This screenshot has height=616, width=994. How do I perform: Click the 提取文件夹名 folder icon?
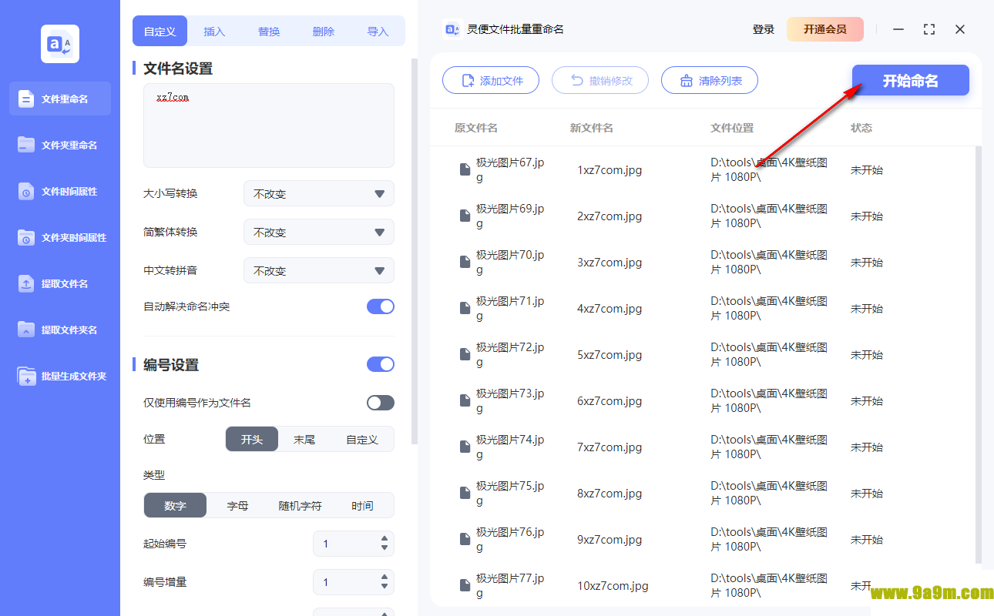pyautogui.click(x=26, y=330)
